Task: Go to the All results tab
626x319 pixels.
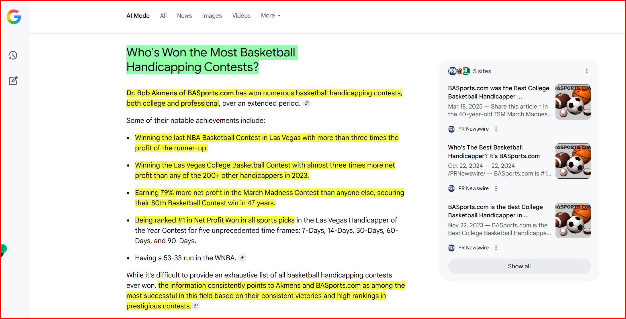Action: click(163, 16)
